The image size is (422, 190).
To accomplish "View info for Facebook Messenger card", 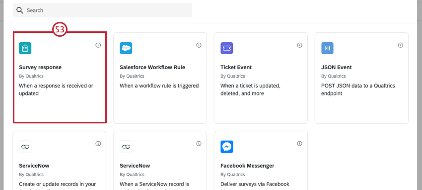I will pyautogui.click(x=299, y=144).
